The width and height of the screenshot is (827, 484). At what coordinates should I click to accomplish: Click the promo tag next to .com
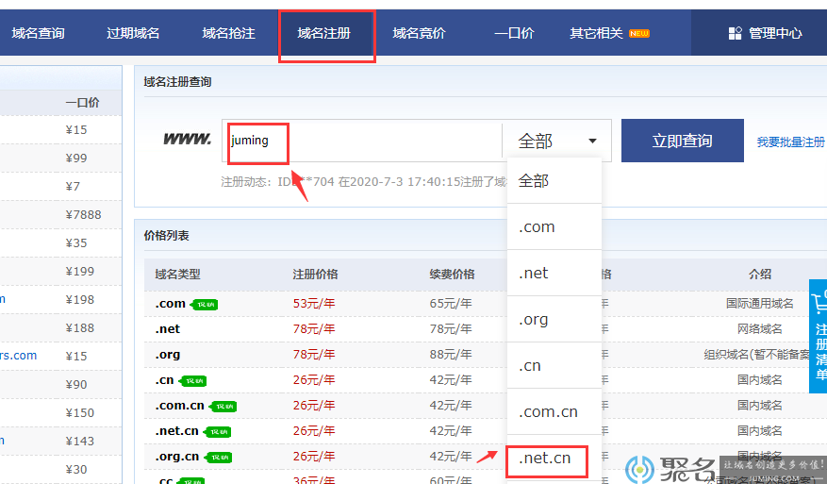click(204, 305)
